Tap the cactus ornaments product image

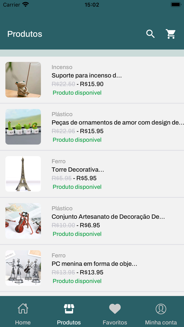click(23, 127)
